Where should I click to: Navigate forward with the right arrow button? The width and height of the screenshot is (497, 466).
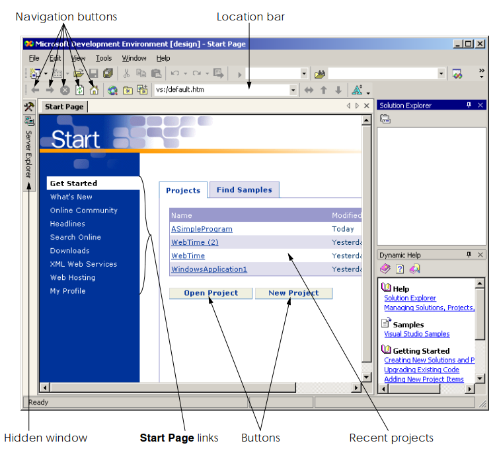50,90
